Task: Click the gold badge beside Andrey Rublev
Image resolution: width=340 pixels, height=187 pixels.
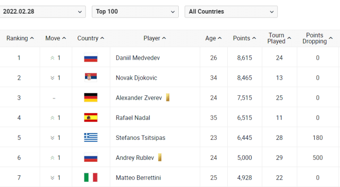Action: coord(160,157)
